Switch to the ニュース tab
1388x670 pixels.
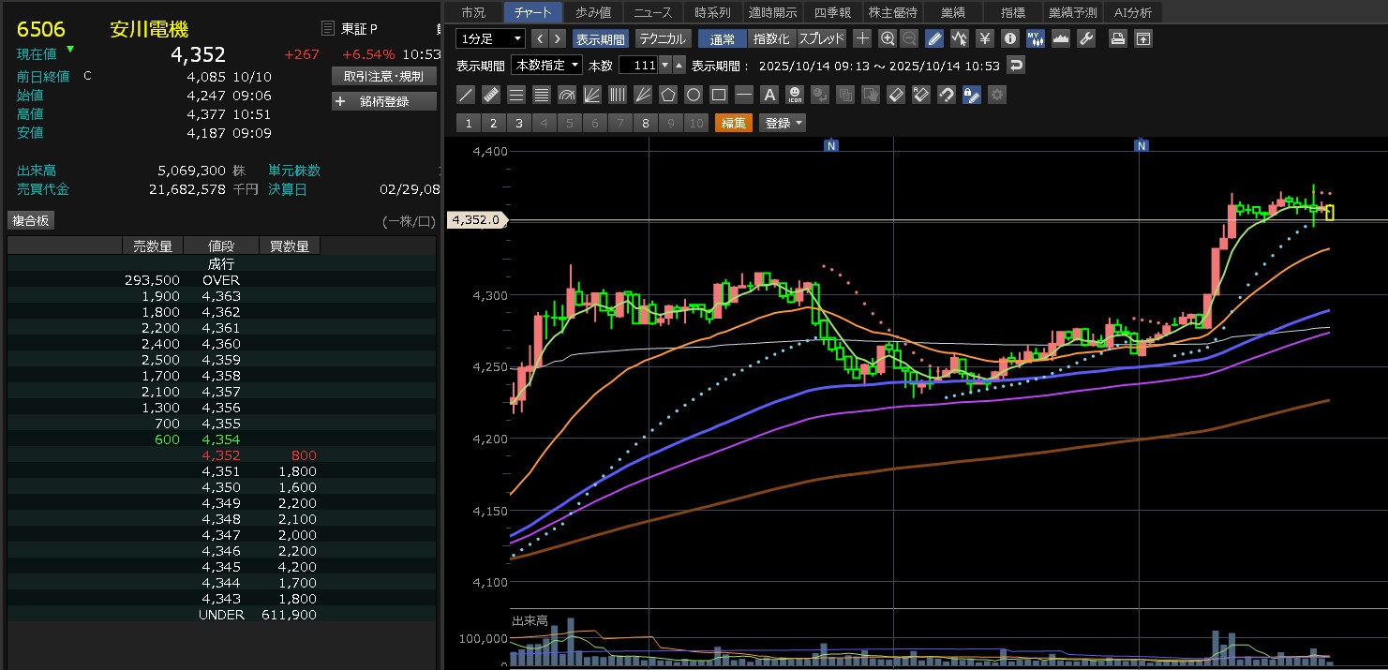point(653,12)
